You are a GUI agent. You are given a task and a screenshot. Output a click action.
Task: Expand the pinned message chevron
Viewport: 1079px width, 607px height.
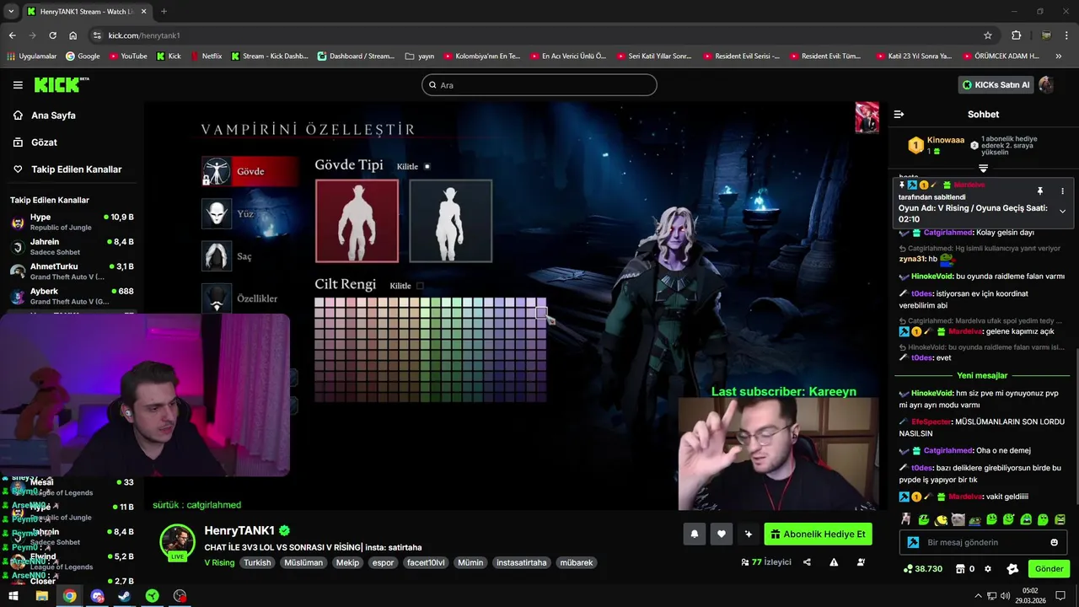point(1062,212)
